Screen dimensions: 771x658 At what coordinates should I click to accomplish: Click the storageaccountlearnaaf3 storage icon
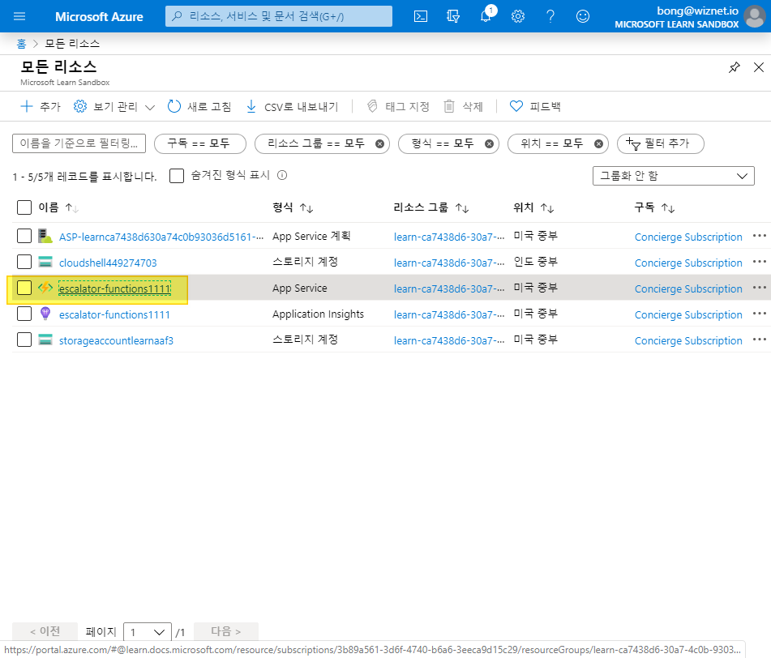point(45,340)
